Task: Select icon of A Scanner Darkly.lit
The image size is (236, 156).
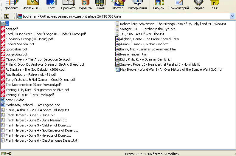Action: tap(117, 59)
